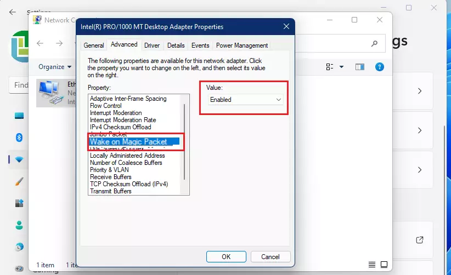Screen dimensions: 451x275
Task: Open Gaming controller icon in Settings sidebar
Action: 19,268
